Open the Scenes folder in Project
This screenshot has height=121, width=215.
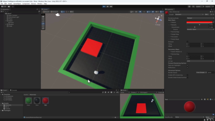pos(8,109)
